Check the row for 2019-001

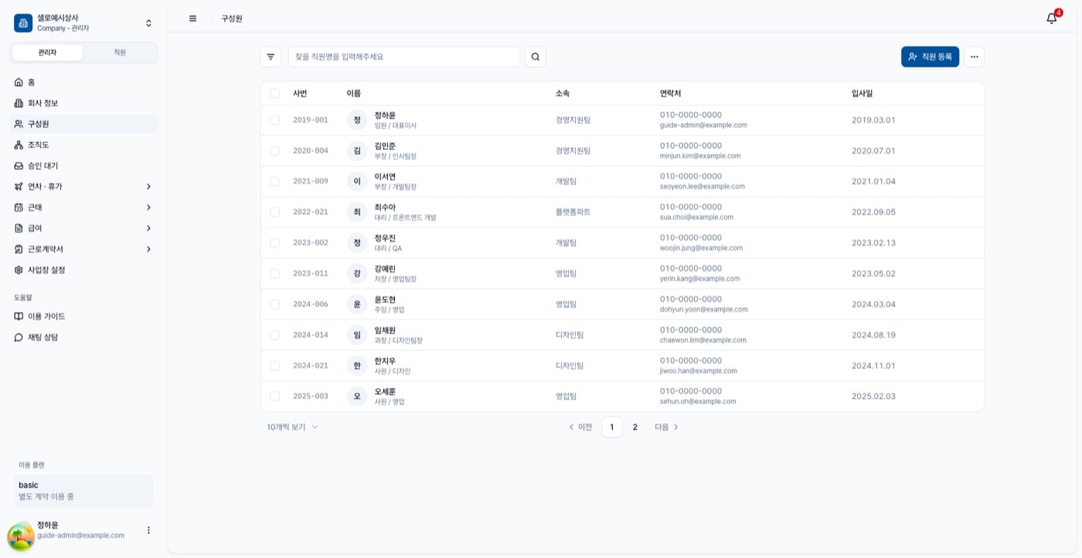coord(274,120)
